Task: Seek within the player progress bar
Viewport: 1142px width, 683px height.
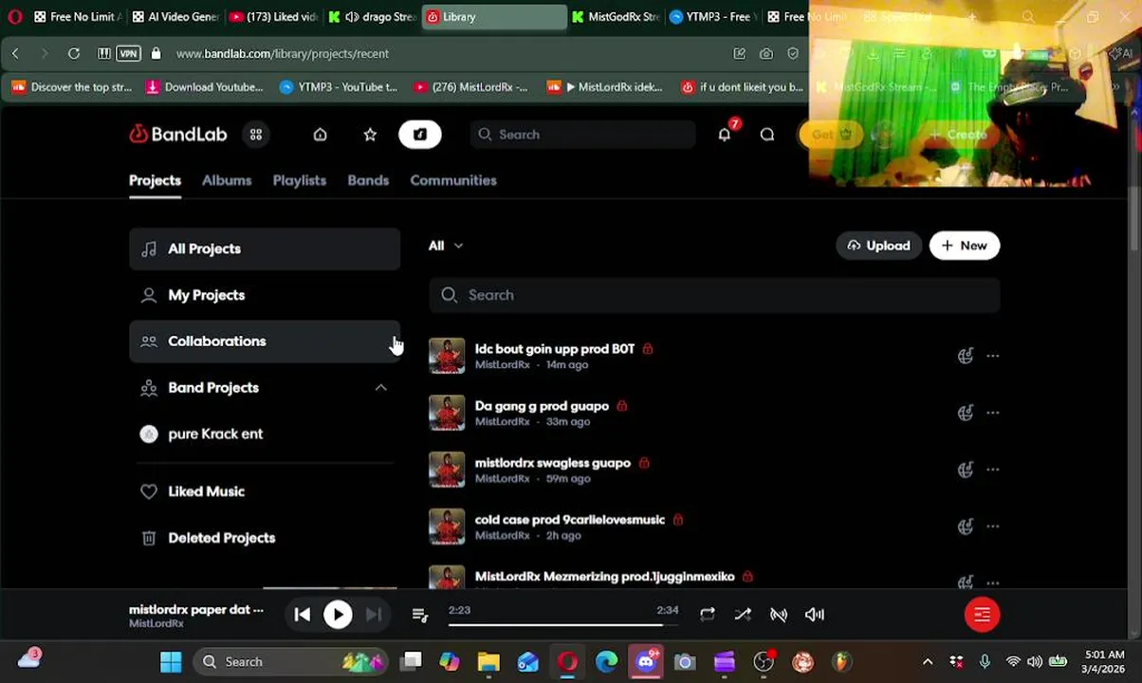Action: 563,624
